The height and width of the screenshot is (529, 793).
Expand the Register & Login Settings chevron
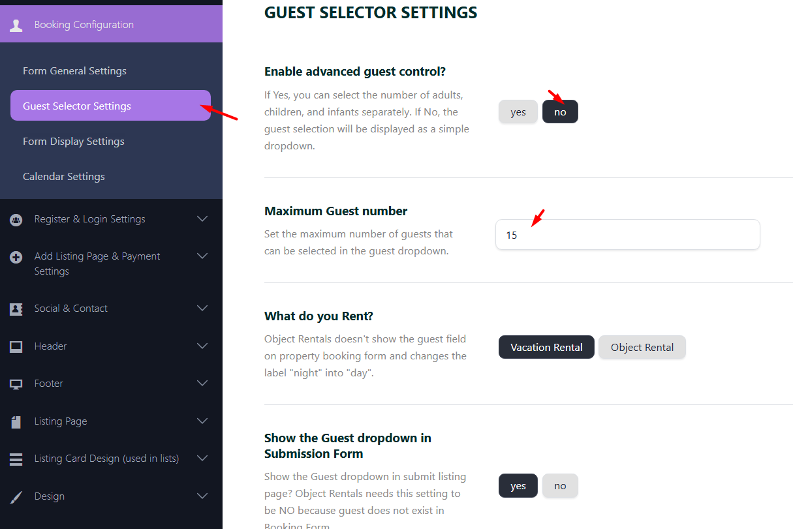click(202, 219)
